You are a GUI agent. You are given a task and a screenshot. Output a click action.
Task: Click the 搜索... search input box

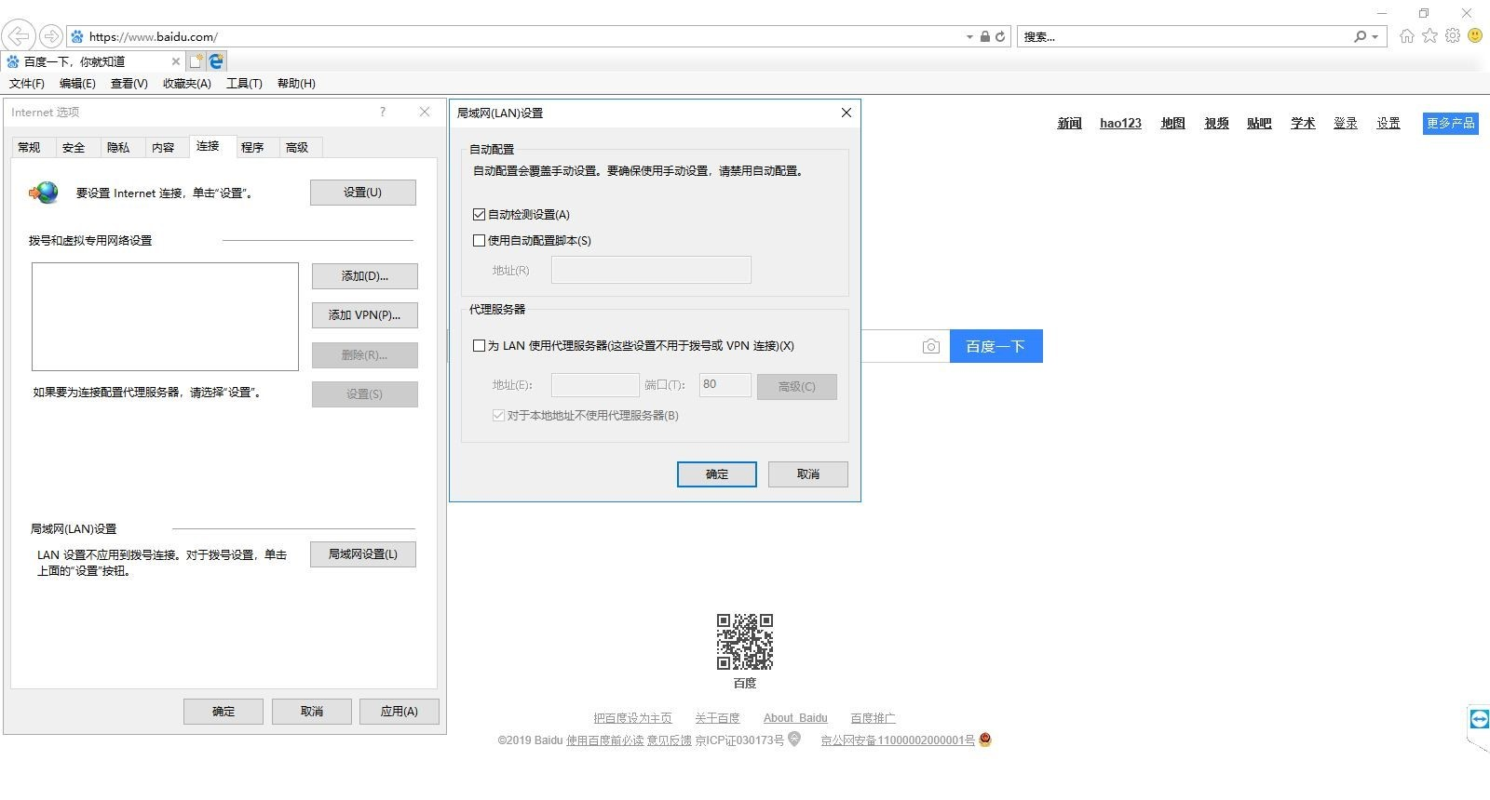coord(1183,37)
